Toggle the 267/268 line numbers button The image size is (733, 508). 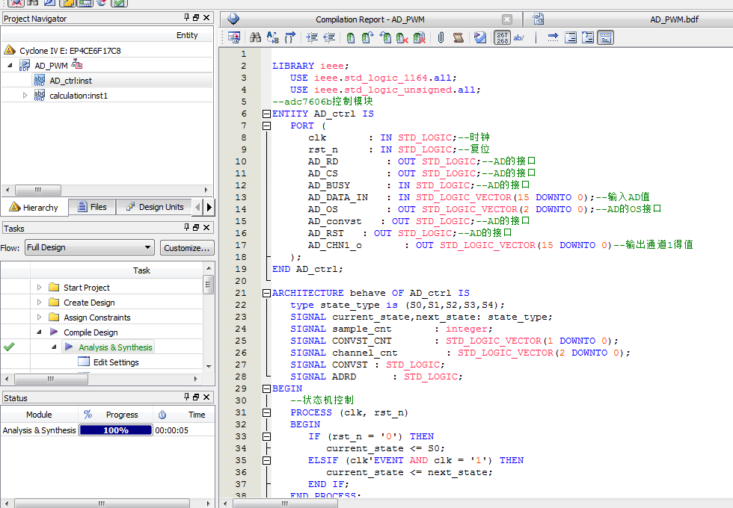point(502,37)
